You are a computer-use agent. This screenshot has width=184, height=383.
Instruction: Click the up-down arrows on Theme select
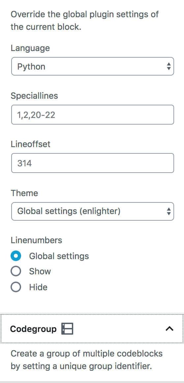[x=169, y=211]
